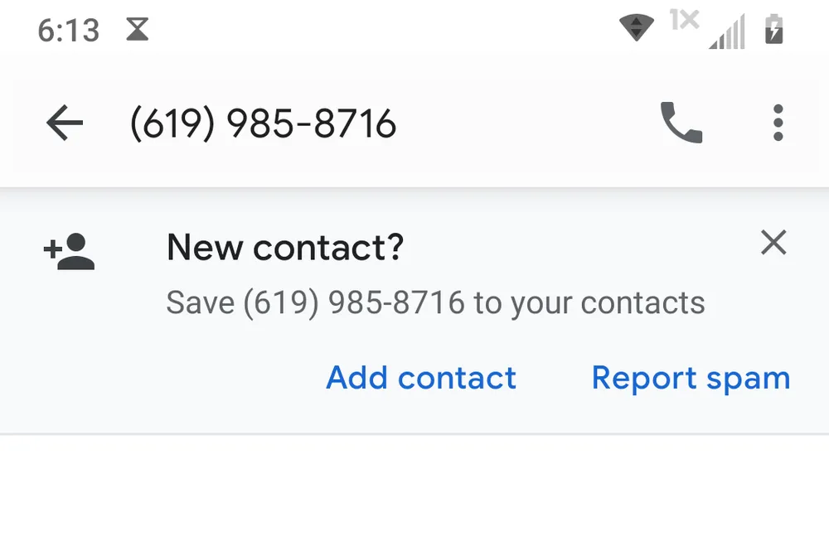Tap the "Save (619) 985-8716 to your contacts" text

pos(435,302)
